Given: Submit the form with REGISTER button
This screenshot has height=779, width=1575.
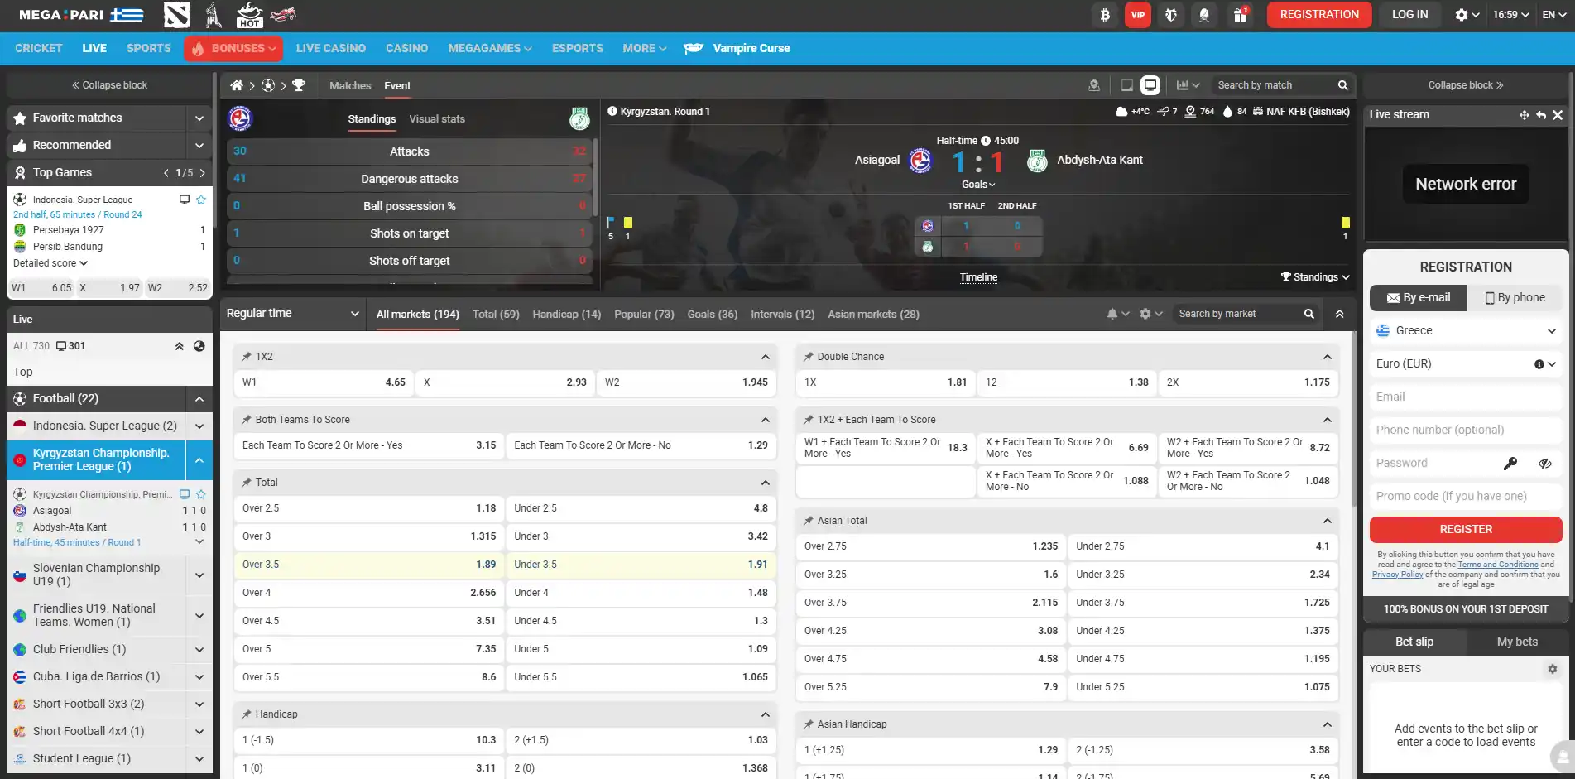Looking at the screenshot, I should (x=1466, y=530).
